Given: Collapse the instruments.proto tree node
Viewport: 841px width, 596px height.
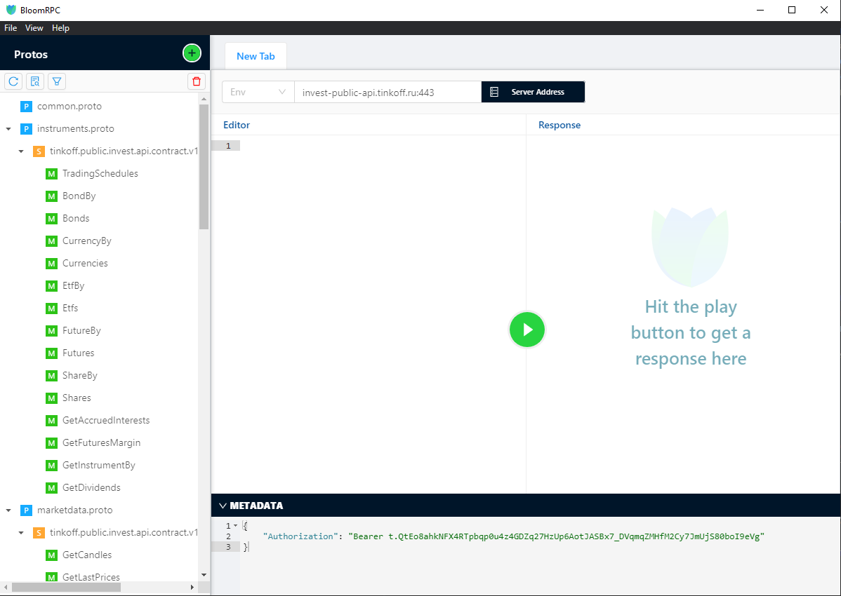Looking at the screenshot, I should (8, 129).
